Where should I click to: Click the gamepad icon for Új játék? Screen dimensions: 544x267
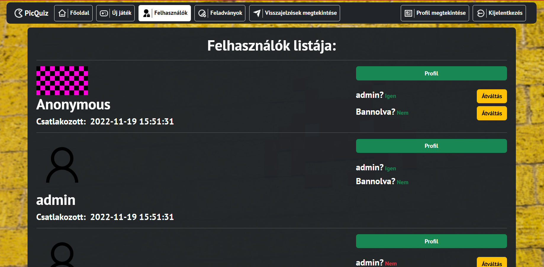coord(104,13)
